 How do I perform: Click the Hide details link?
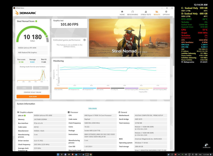click(x=92, y=108)
